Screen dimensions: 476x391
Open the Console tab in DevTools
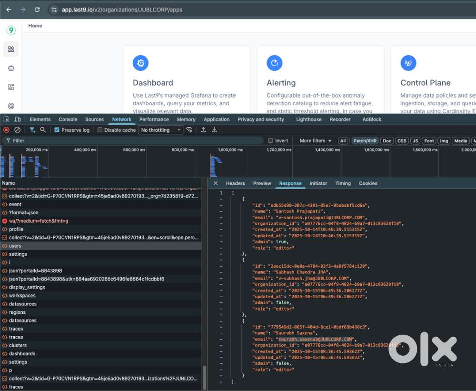pyautogui.click(x=68, y=120)
